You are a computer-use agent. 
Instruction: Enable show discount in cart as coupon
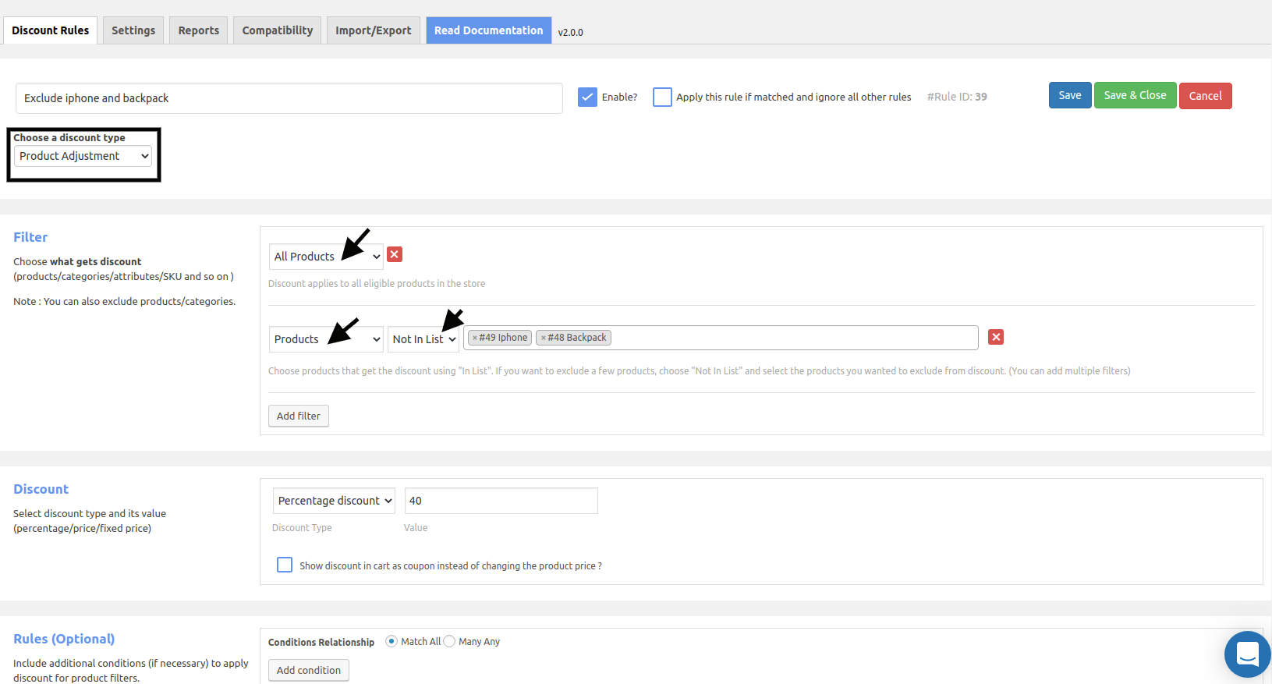click(x=285, y=565)
